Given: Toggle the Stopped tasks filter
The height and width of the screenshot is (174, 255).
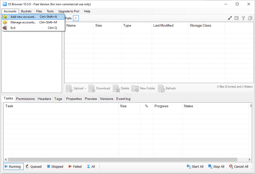Looking at the screenshot, I should pos(55,166).
